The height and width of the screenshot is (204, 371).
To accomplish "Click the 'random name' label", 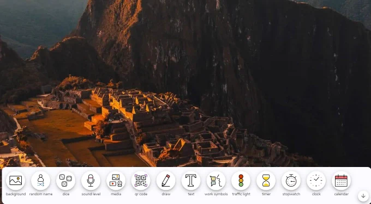I will click(x=41, y=194).
